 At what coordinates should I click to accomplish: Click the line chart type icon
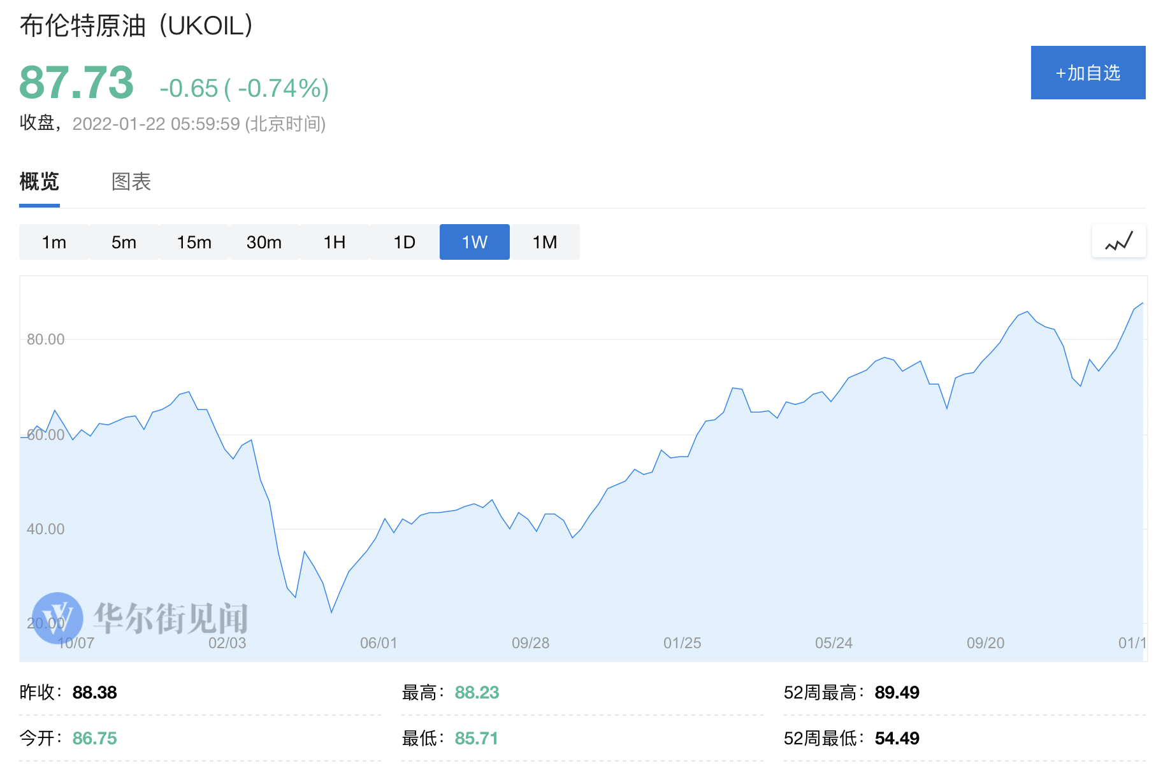(1119, 241)
